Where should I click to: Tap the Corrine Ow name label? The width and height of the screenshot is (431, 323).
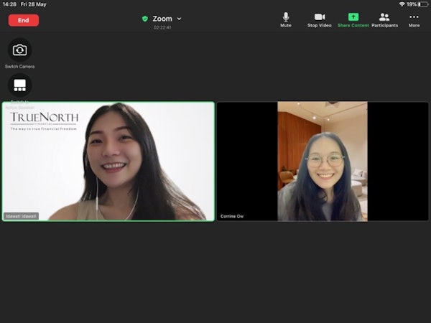click(x=232, y=216)
